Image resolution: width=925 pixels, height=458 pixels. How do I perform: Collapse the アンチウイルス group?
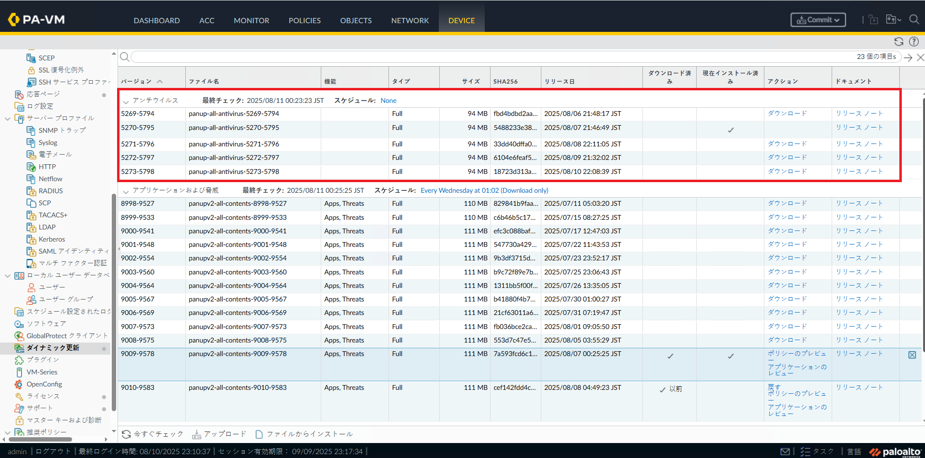126,101
